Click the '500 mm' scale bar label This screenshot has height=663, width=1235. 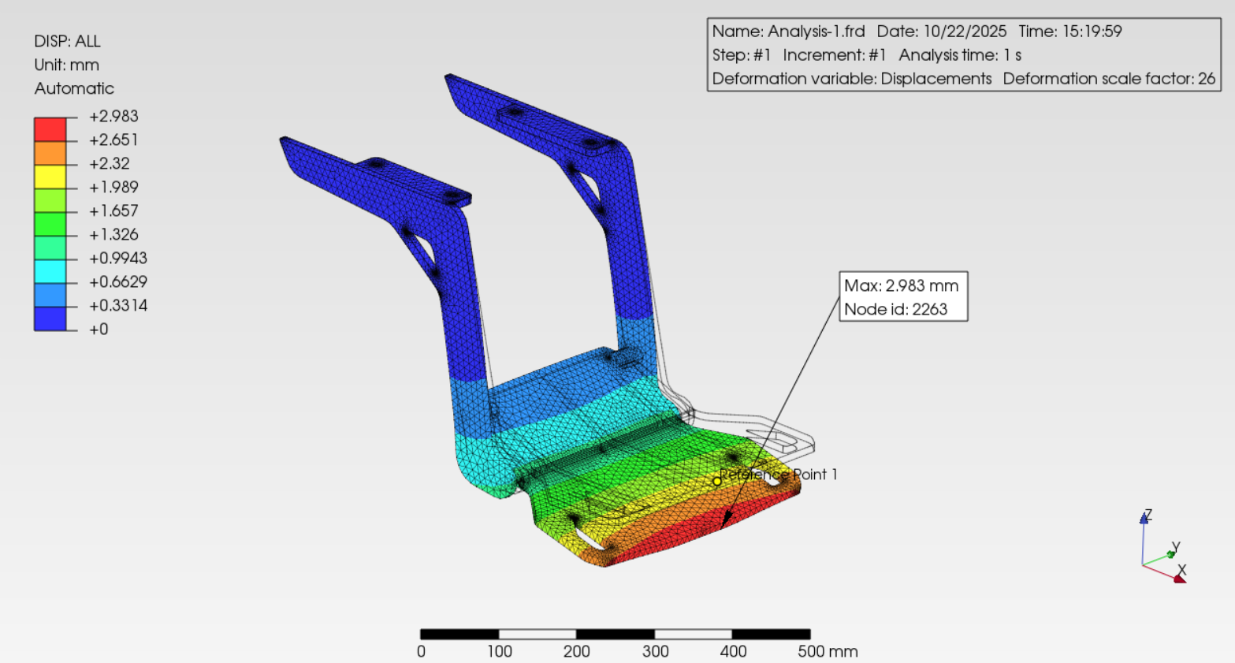click(x=828, y=651)
